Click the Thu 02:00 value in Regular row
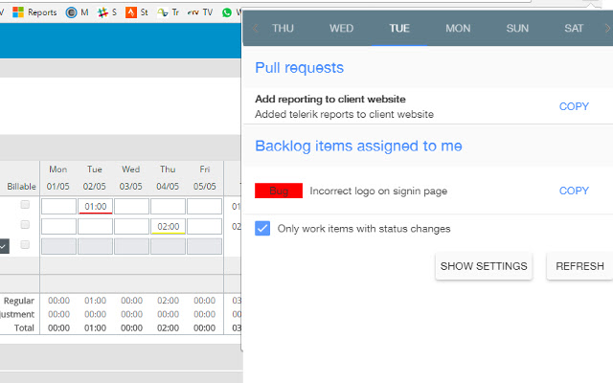 point(169,301)
